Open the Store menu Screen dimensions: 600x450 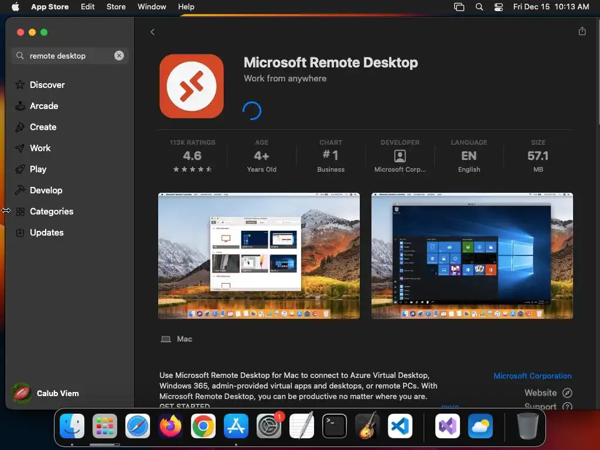pos(116,7)
